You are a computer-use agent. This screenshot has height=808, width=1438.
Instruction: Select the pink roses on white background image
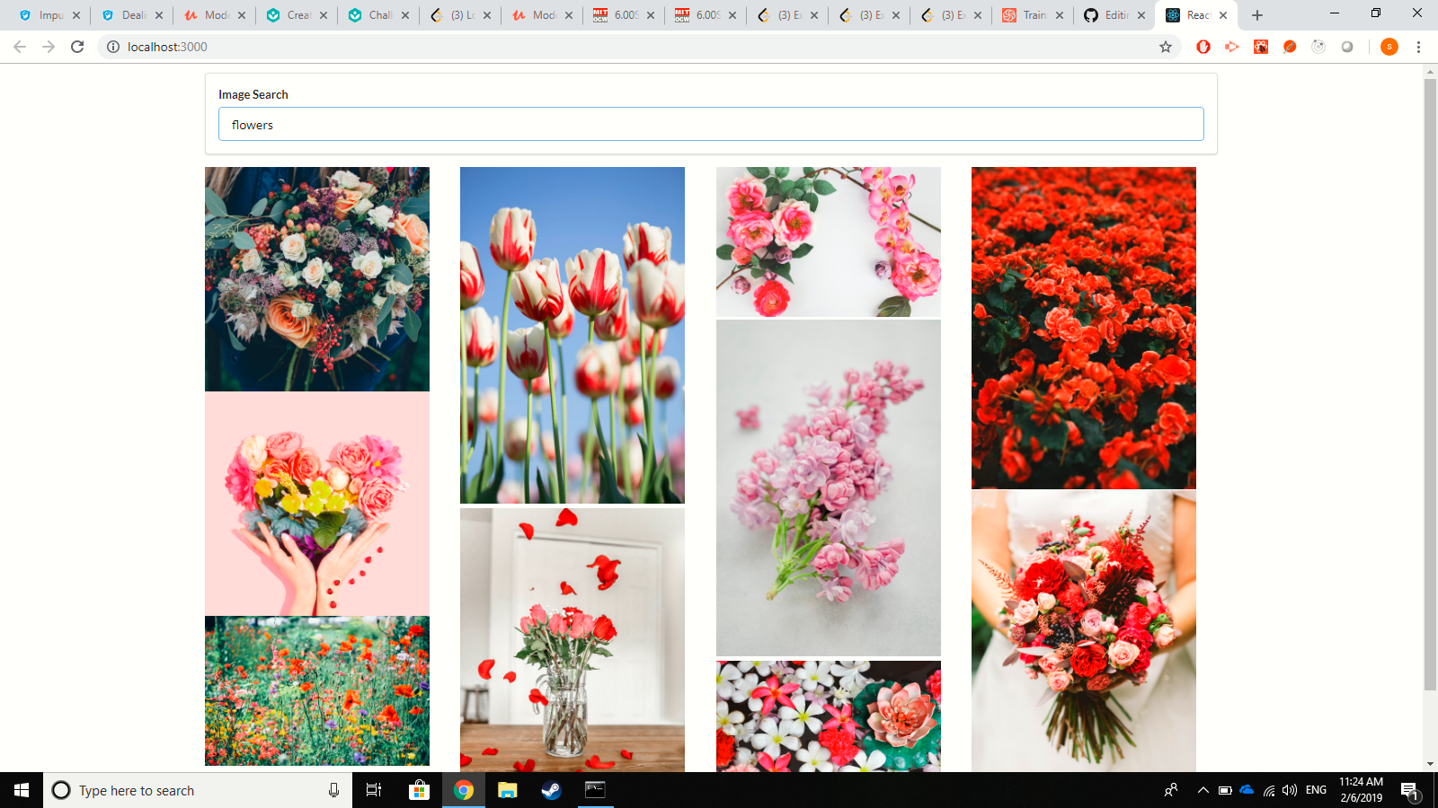pos(829,242)
